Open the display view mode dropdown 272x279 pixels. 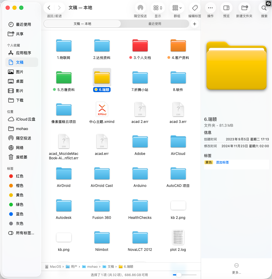click(x=158, y=8)
